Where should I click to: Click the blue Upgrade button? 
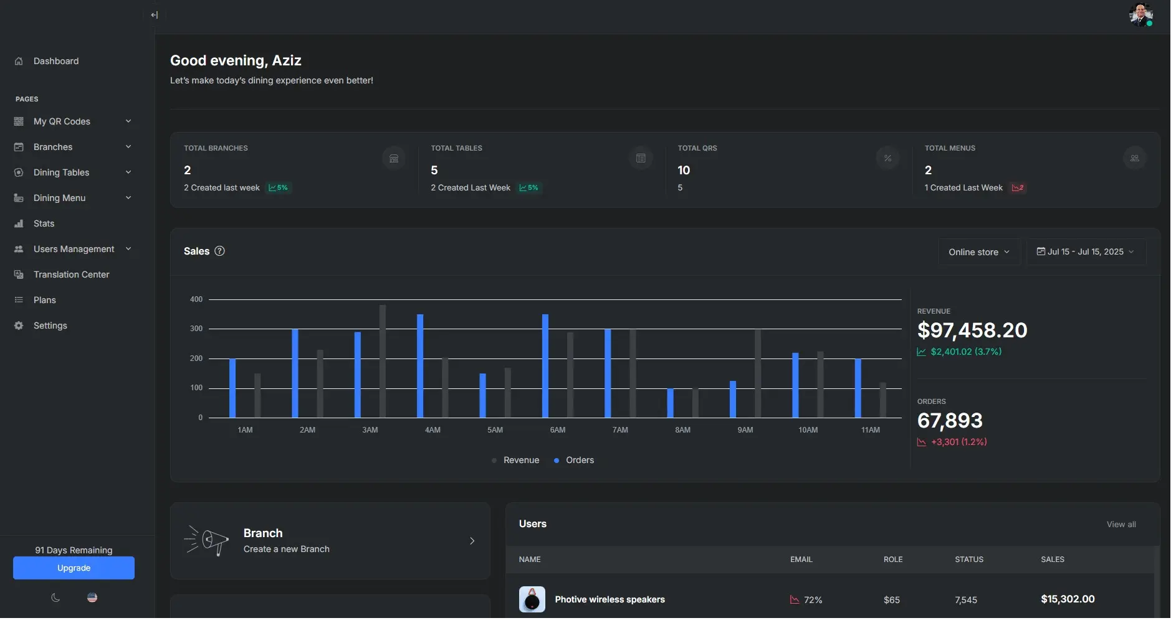click(x=74, y=568)
